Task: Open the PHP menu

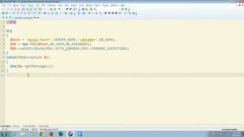Action: (x=43, y=5)
